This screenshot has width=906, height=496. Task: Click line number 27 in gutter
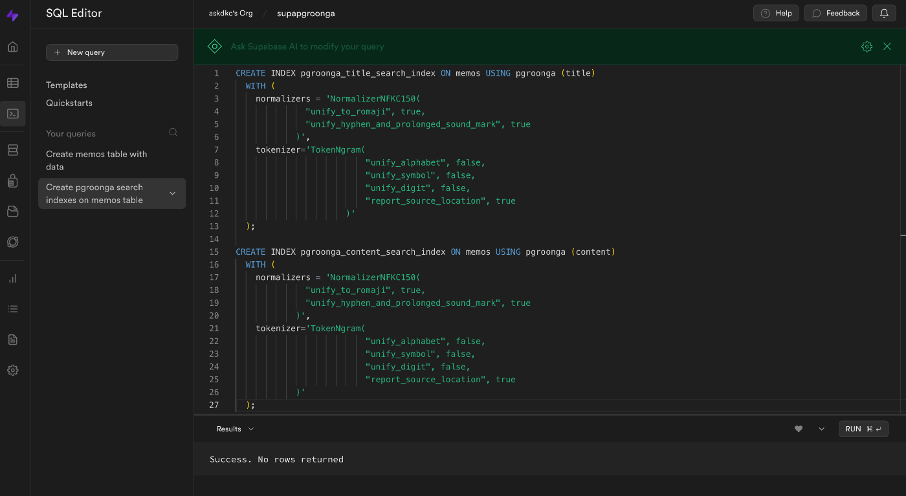[x=214, y=405]
